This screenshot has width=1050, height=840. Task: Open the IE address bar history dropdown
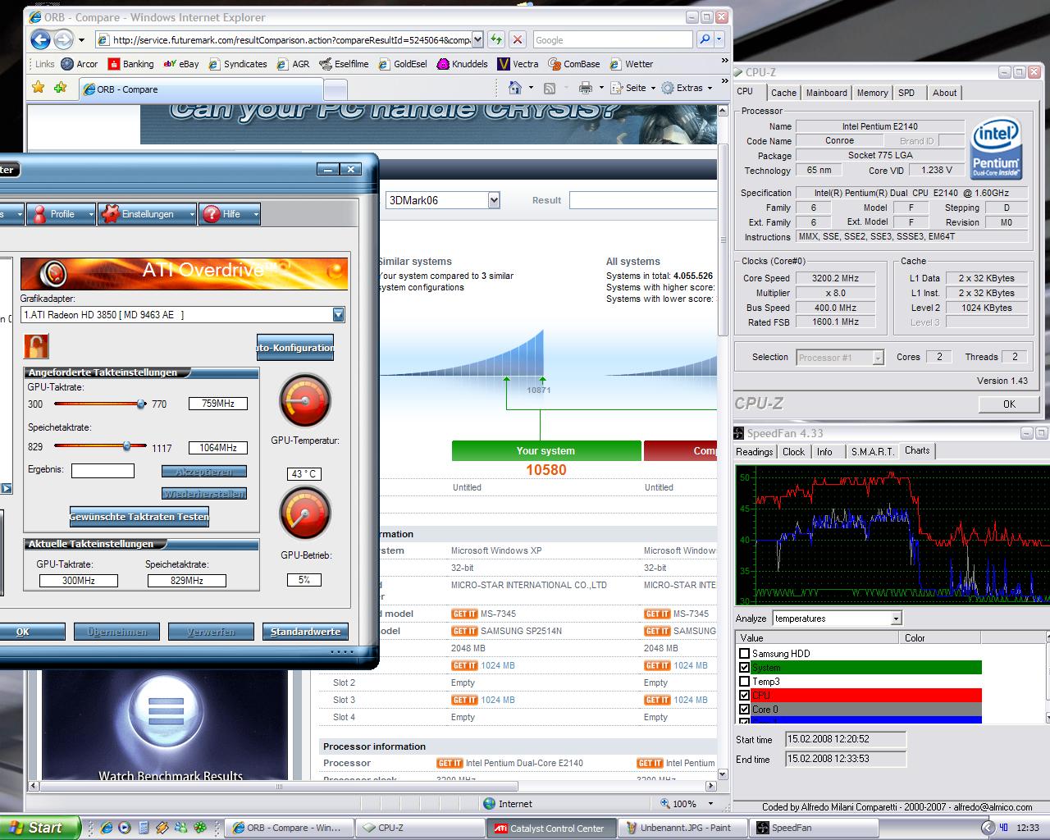(x=477, y=39)
